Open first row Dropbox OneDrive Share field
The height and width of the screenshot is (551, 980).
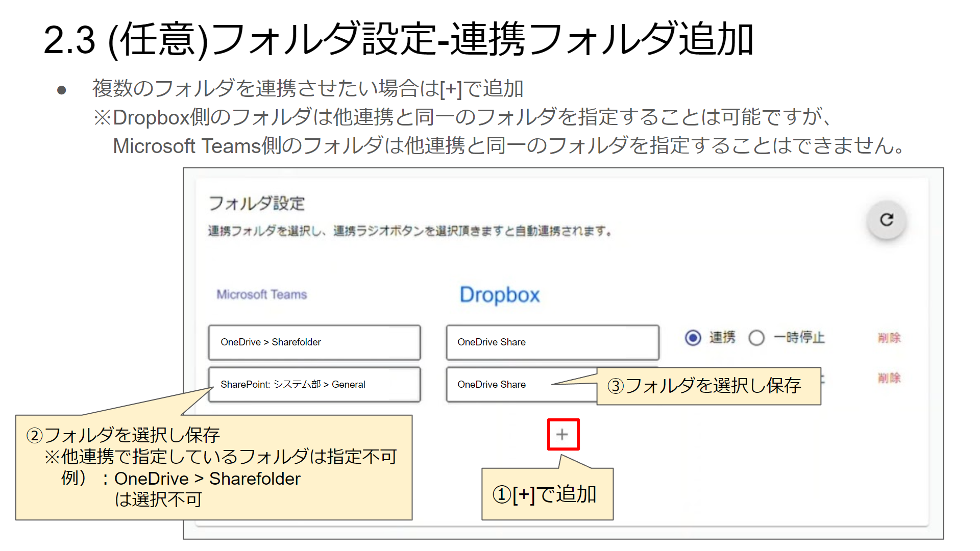tap(553, 342)
